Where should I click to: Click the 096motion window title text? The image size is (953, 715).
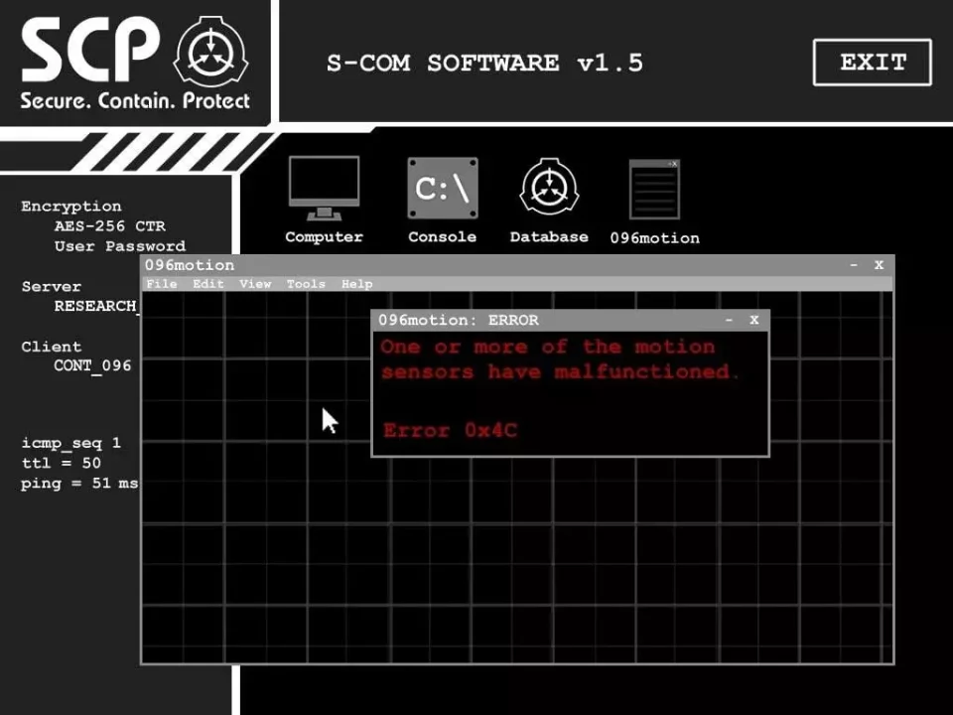pyautogui.click(x=190, y=265)
